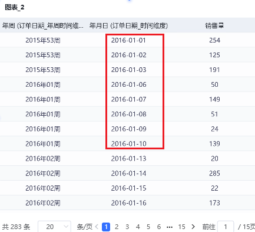The width and height of the screenshot is (255, 232).
Task: Click the jump-to page input field
Action: (226, 227)
